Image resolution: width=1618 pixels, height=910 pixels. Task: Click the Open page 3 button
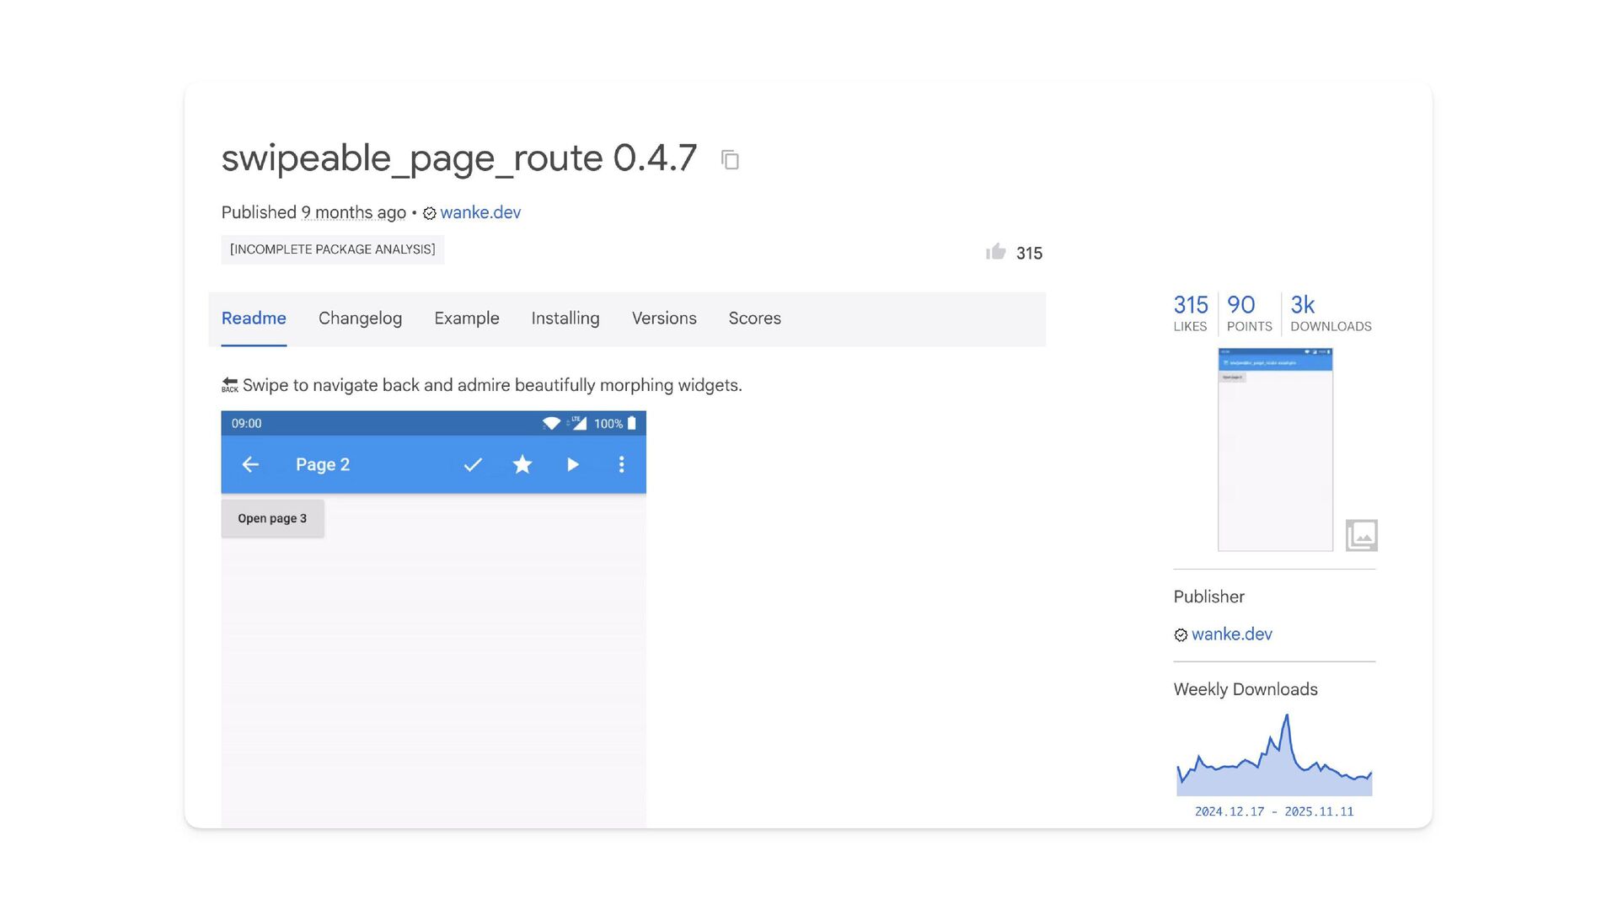point(272,518)
